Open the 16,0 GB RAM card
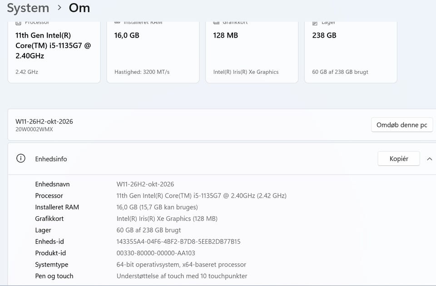436x286 pixels. (153, 52)
